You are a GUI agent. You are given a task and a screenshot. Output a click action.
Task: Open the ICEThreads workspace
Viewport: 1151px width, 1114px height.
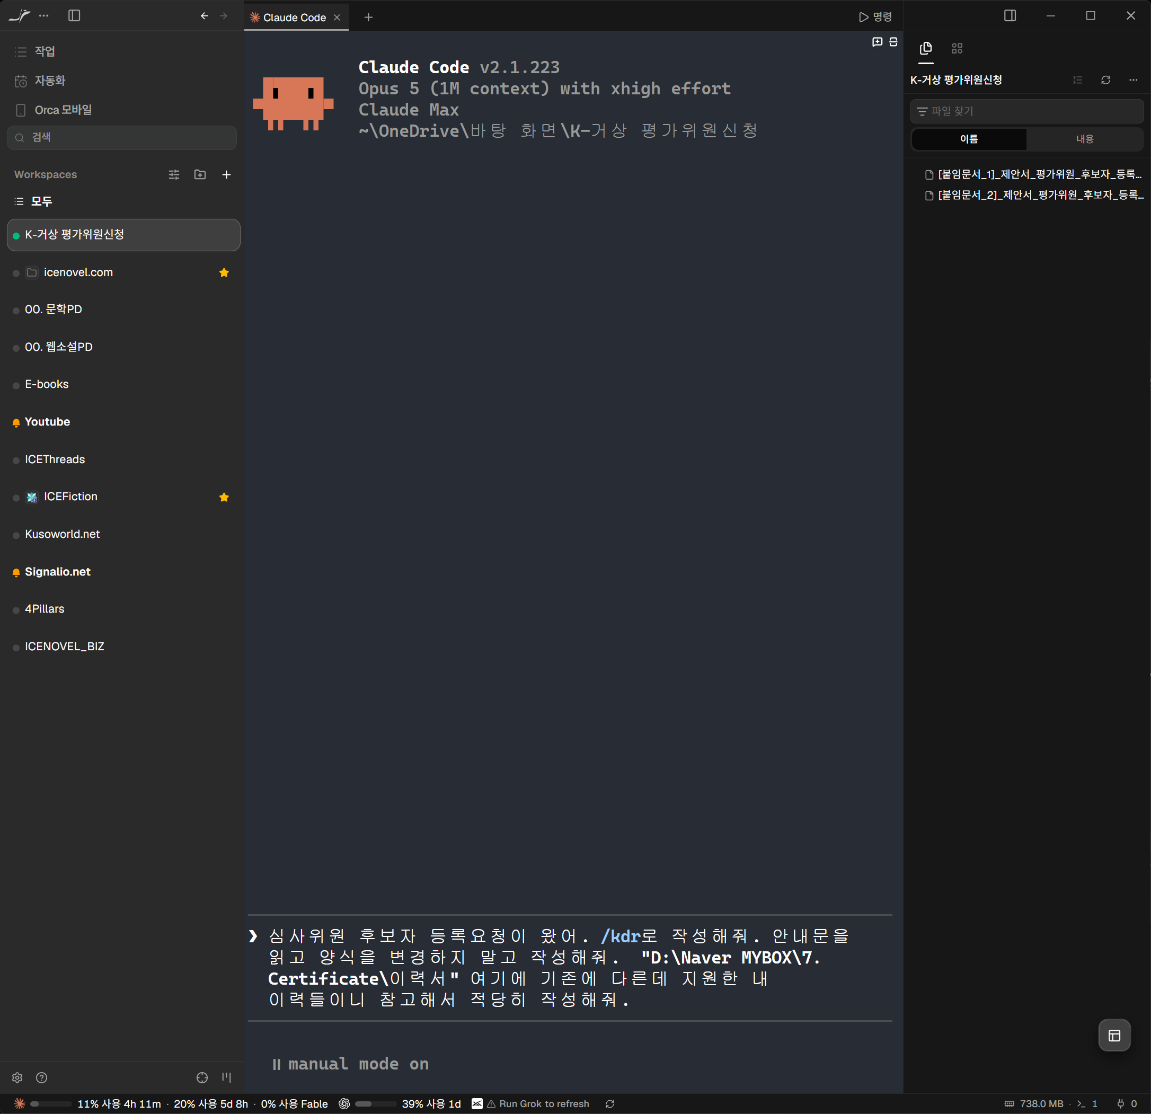click(123, 459)
